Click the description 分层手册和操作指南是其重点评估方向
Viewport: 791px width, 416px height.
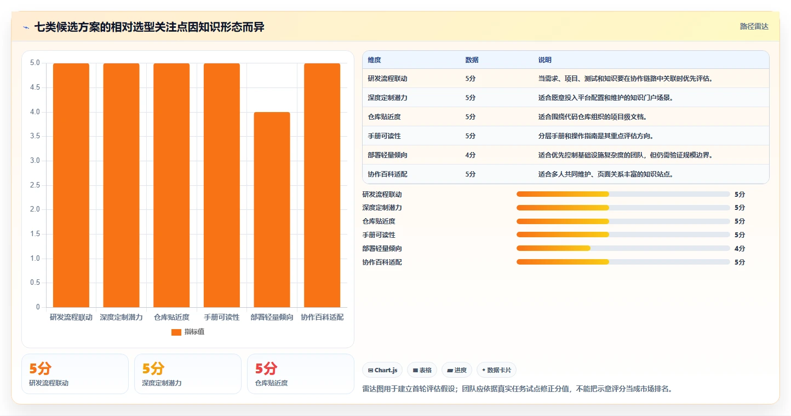pyautogui.click(x=595, y=136)
